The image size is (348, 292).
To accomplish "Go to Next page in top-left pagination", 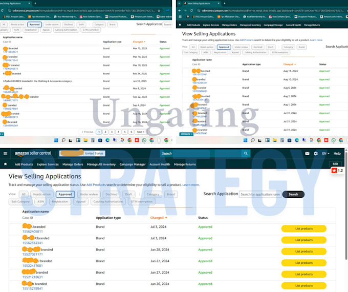I will click(x=141, y=132).
